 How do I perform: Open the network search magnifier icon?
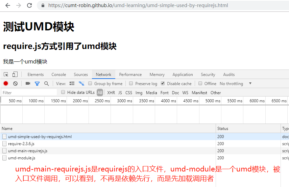point(46,83)
